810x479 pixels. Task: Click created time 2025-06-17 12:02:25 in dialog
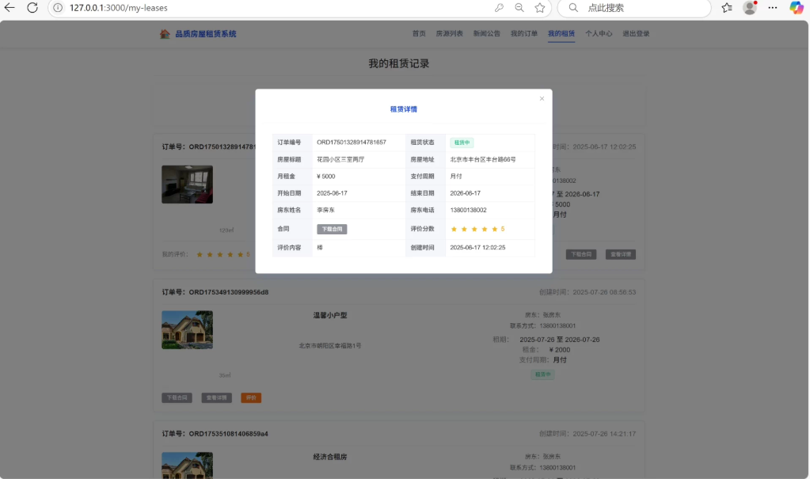477,248
